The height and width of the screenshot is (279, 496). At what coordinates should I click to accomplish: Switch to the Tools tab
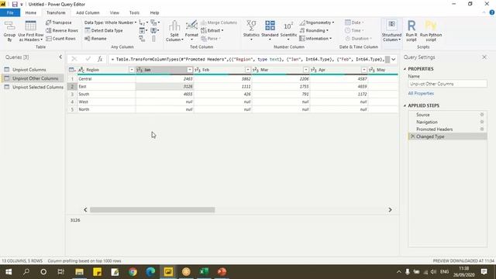pos(134,12)
